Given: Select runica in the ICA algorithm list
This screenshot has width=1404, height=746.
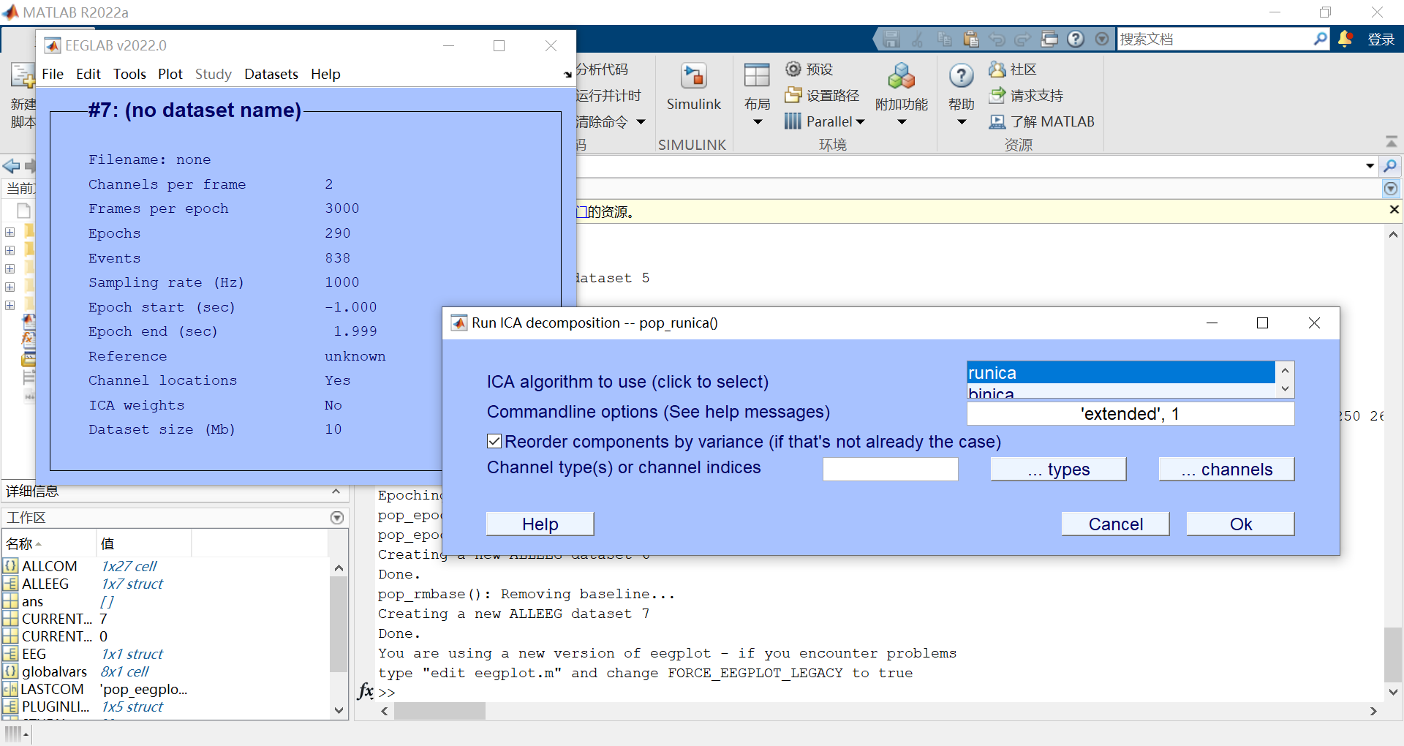Looking at the screenshot, I should (x=1120, y=372).
